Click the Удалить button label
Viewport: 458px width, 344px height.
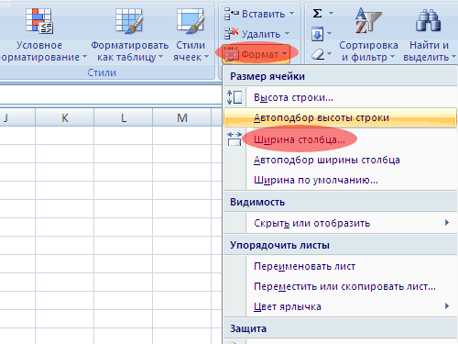261,34
